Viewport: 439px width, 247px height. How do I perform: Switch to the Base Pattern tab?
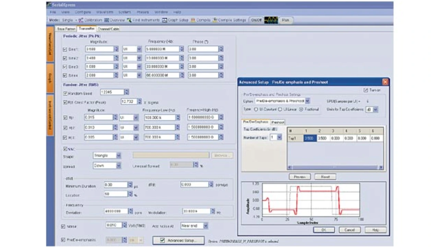(66, 29)
